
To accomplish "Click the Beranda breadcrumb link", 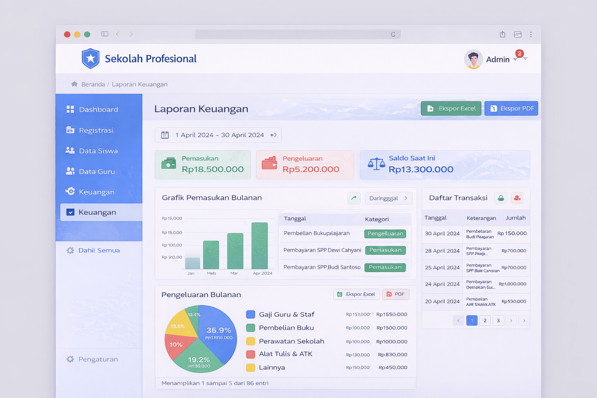I will (x=93, y=84).
